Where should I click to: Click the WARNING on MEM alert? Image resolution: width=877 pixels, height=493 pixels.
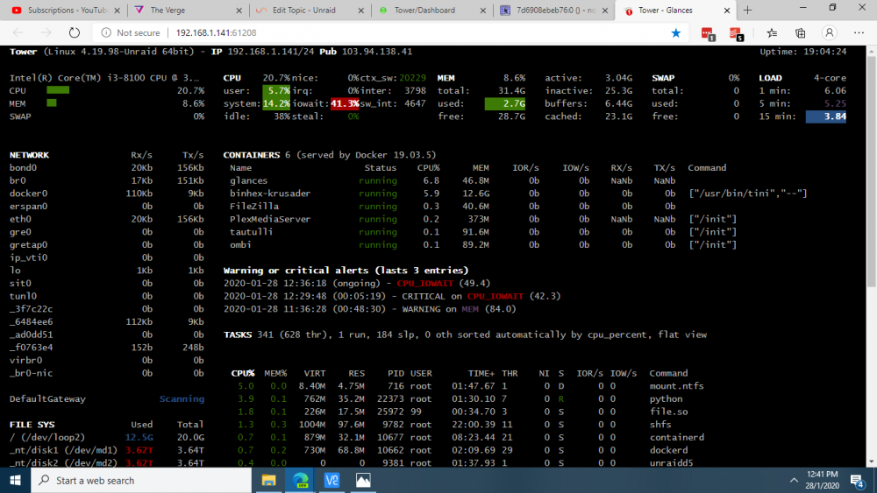click(370, 309)
